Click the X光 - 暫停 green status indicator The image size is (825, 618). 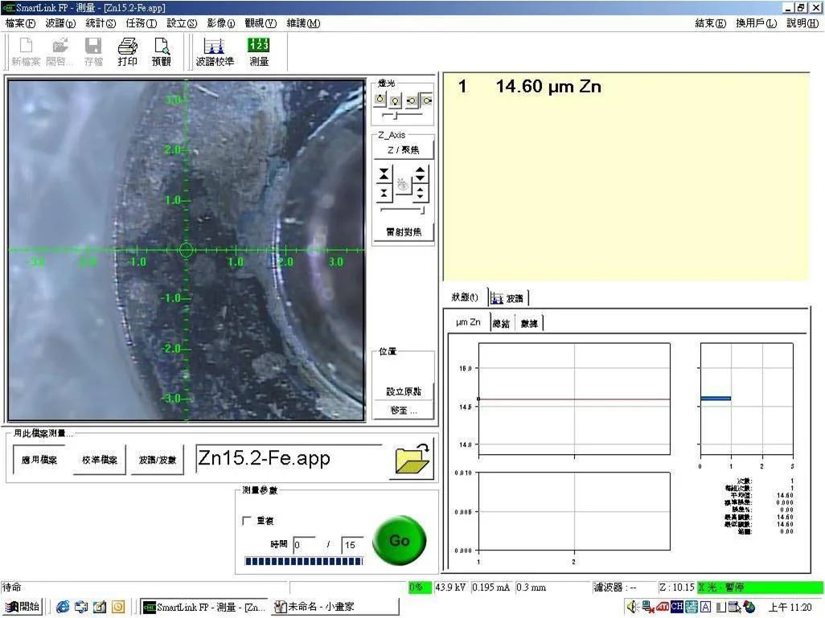(760, 587)
